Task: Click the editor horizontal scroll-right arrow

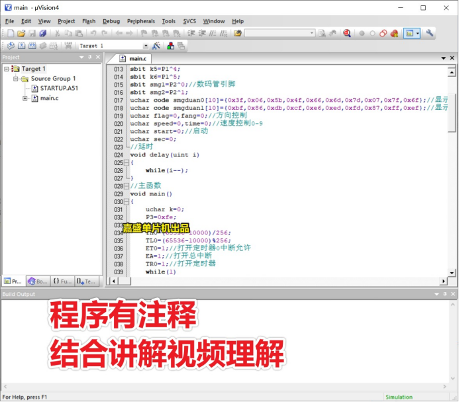Action: point(444,281)
